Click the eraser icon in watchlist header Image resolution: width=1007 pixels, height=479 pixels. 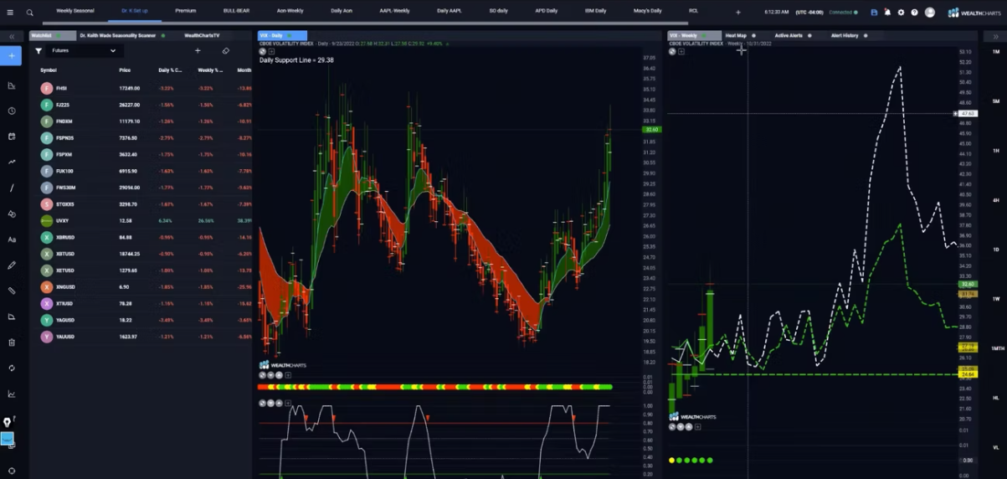pos(225,51)
